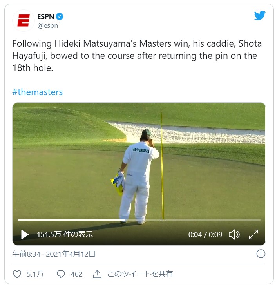Click the 462 reply count
The width and height of the screenshot is (277, 288).
coord(76,274)
